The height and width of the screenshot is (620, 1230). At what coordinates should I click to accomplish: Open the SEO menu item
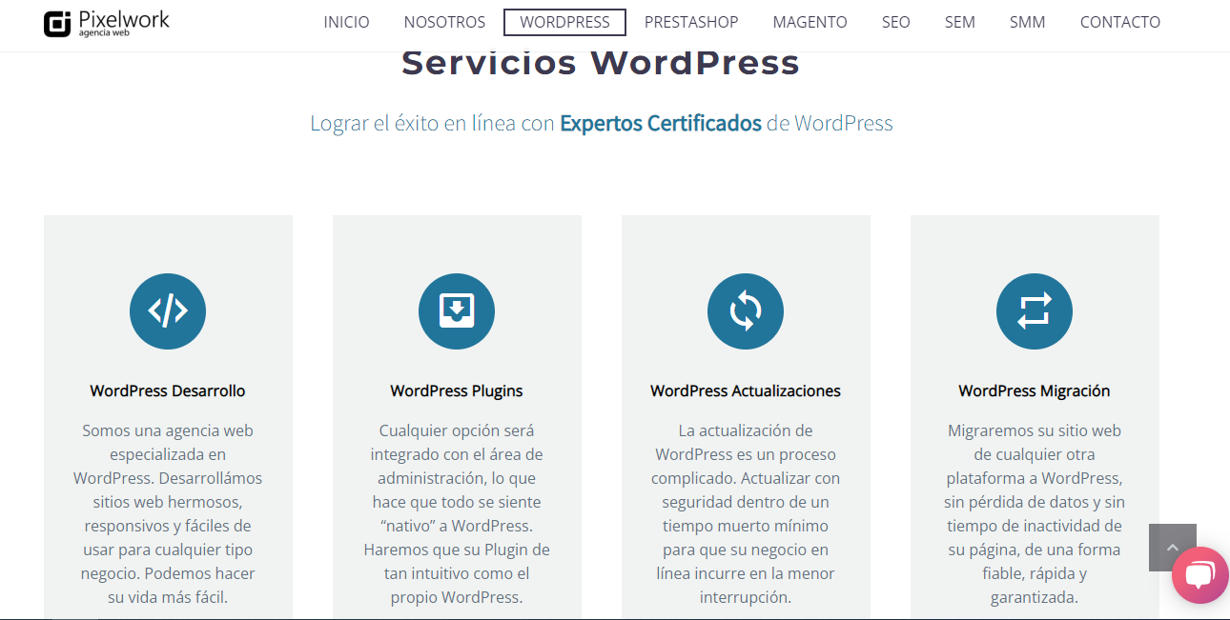click(896, 22)
